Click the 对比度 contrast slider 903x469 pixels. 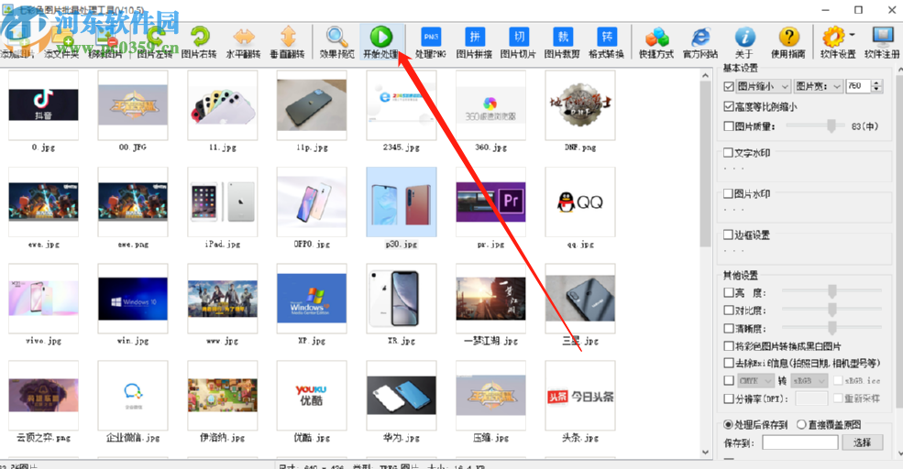pos(831,311)
